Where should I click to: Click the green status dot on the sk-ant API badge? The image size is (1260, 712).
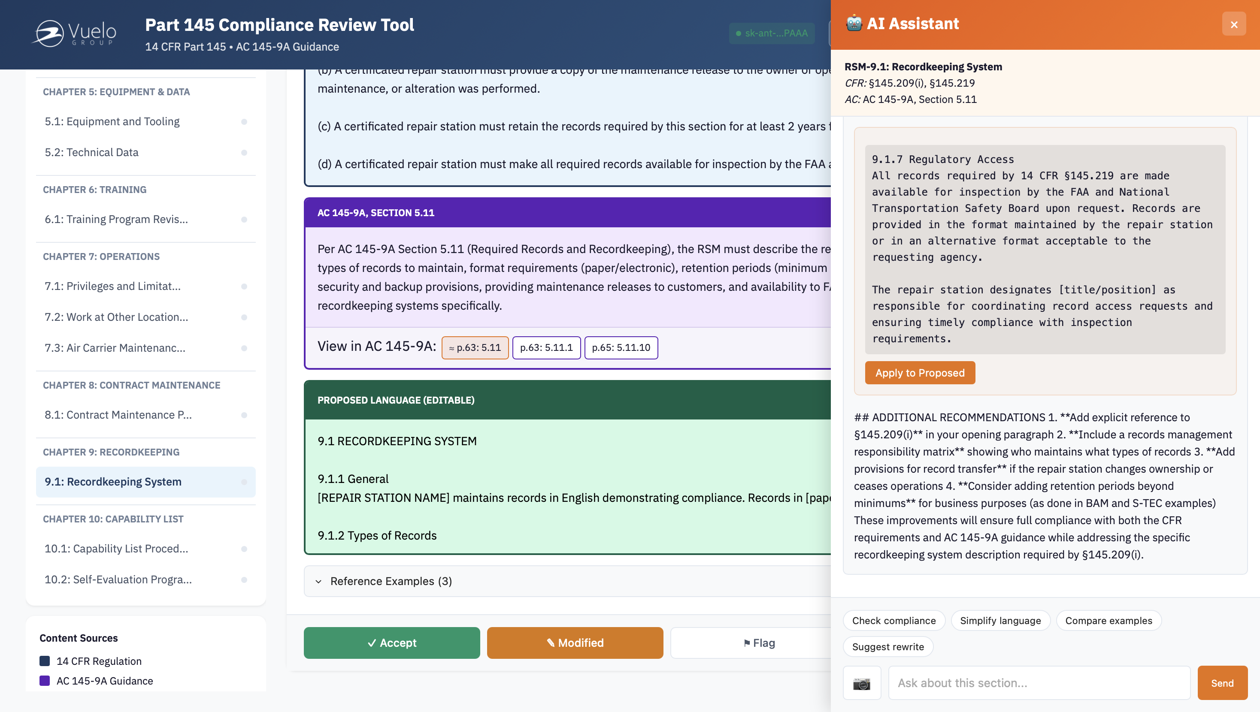pos(739,33)
